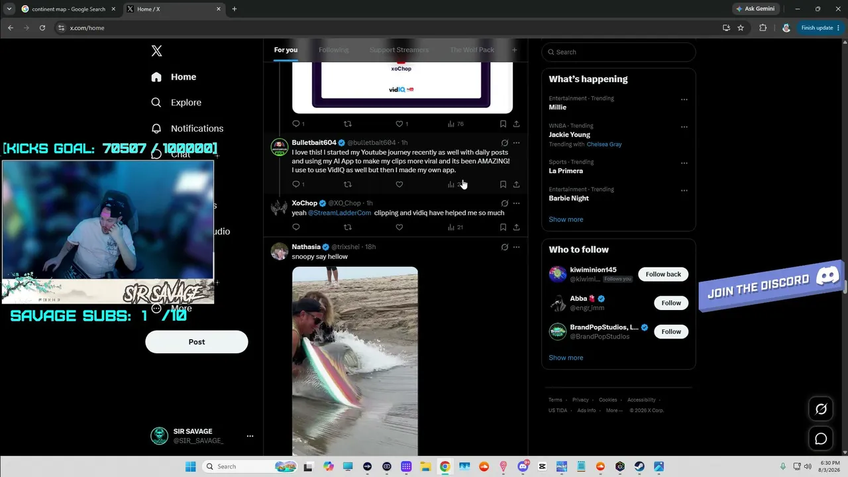Like Bulletbait604's post
Image resolution: width=848 pixels, height=477 pixels.
point(399,184)
